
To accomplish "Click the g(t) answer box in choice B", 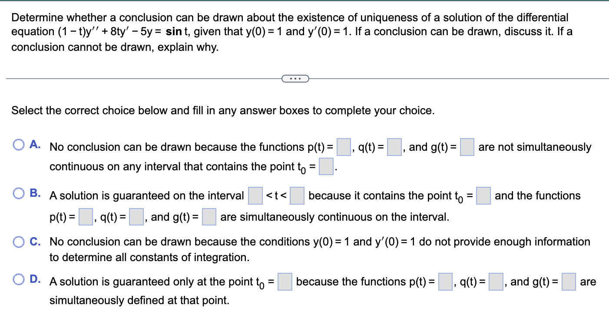I will (209, 216).
